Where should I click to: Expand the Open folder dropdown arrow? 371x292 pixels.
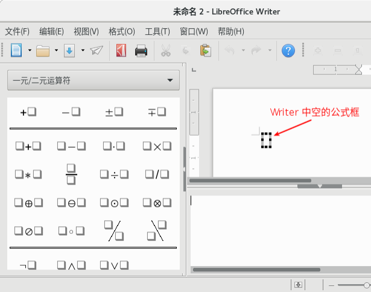[x=56, y=50]
